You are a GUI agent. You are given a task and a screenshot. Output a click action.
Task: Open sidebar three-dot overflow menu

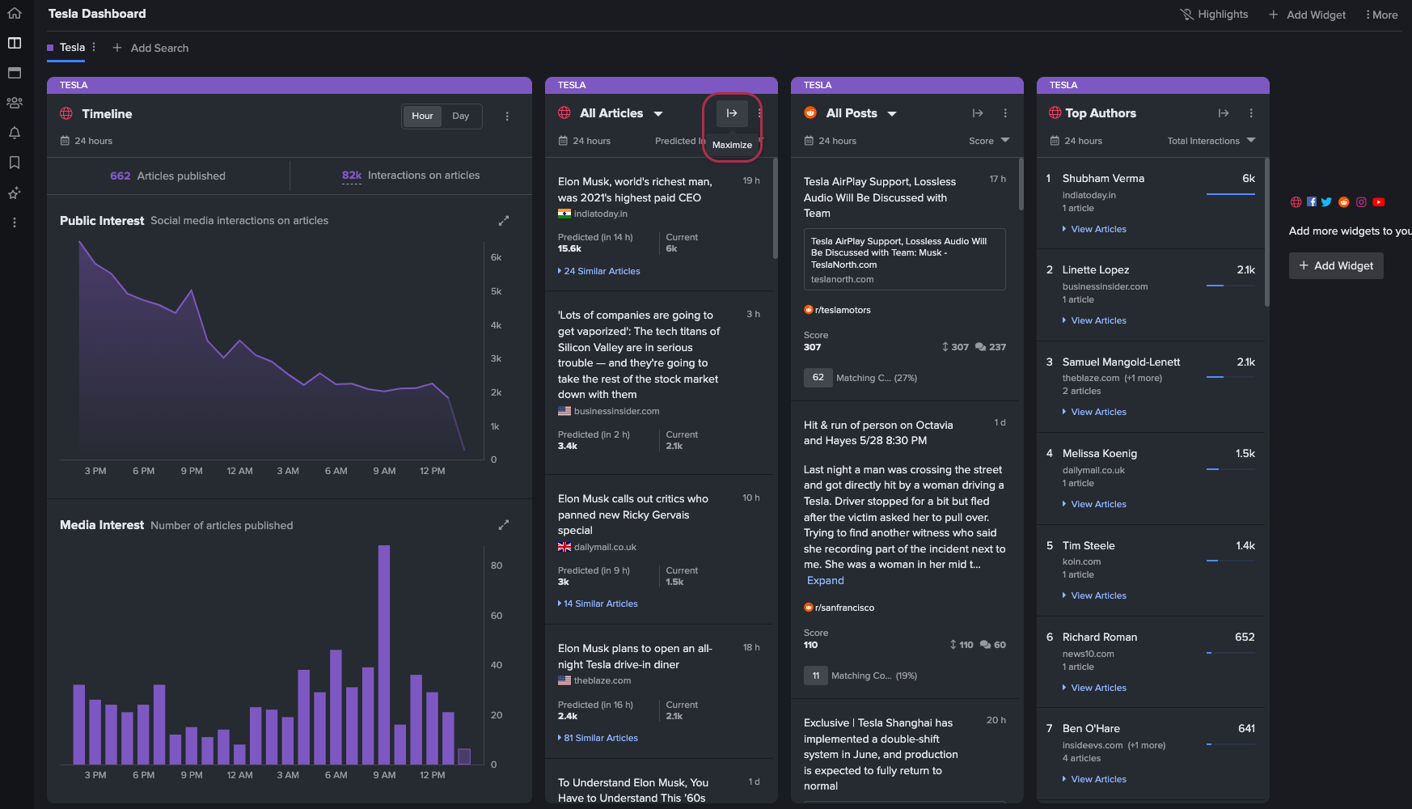(x=15, y=222)
